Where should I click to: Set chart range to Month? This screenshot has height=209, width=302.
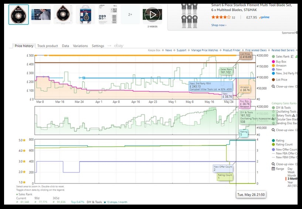pos(292,175)
